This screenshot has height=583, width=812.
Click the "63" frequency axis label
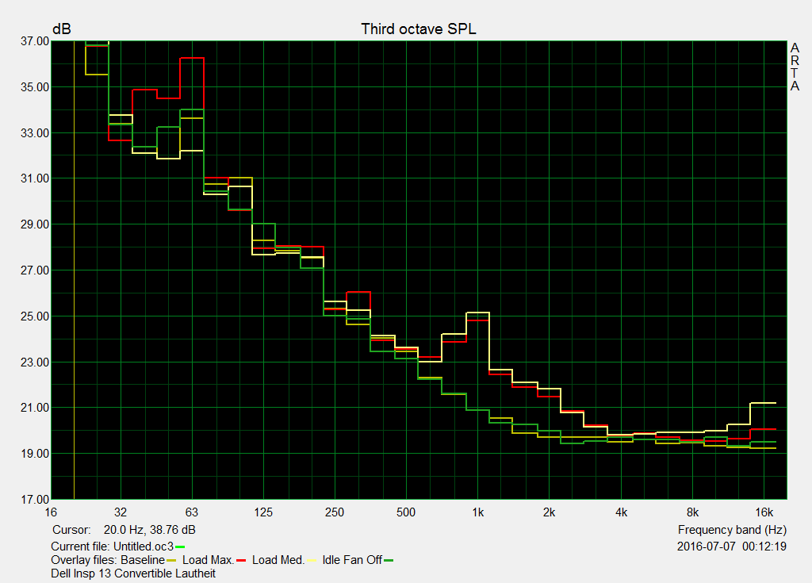pyautogui.click(x=192, y=512)
